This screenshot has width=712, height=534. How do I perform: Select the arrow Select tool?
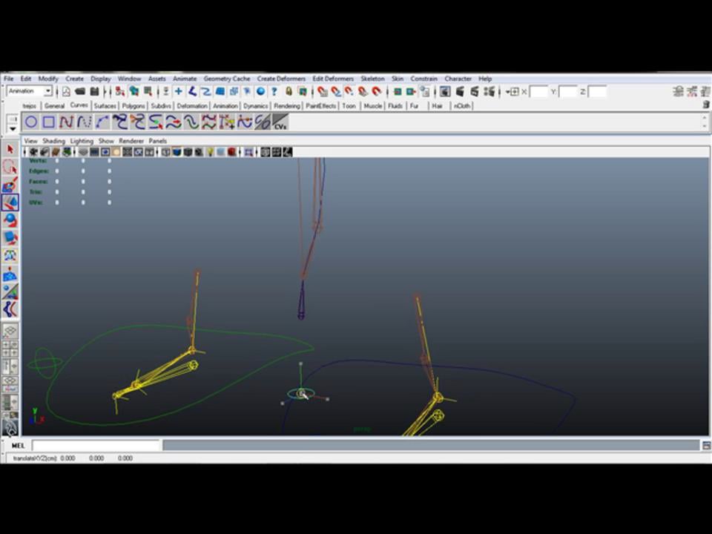click(x=10, y=150)
